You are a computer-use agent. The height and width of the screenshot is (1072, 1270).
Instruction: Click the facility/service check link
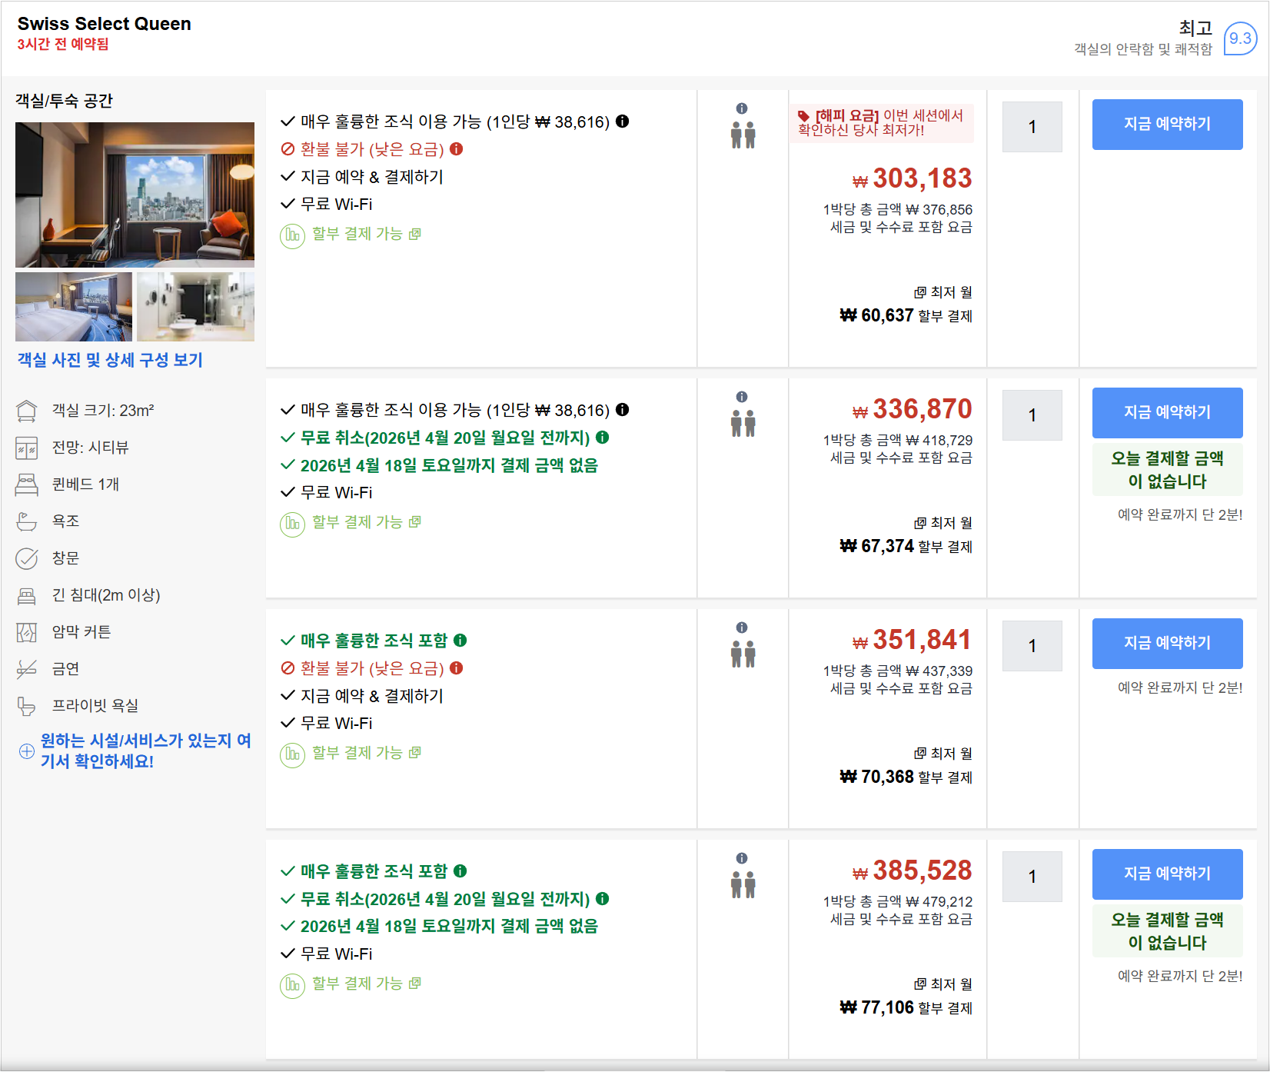coord(135,751)
